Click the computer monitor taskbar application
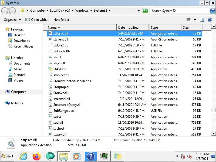This screenshot has height=162, width=216. point(104,156)
